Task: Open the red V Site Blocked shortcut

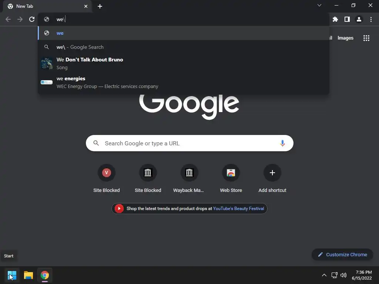Action: pyautogui.click(x=107, y=179)
